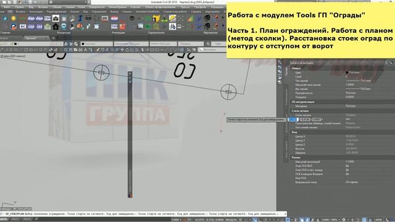
Task: Switch to the Чертеж2 document tab
Action: coord(31,38)
